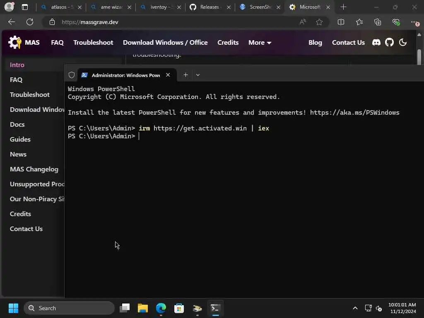This screenshot has width=424, height=318.
Task: Reload the page with the refresh icon
Action: (30, 22)
